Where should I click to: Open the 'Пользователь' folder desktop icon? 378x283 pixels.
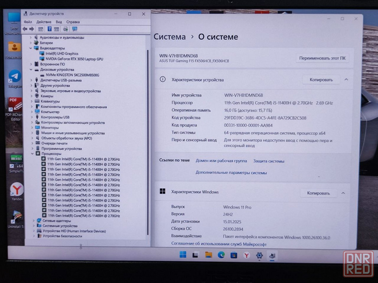point(14,50)
